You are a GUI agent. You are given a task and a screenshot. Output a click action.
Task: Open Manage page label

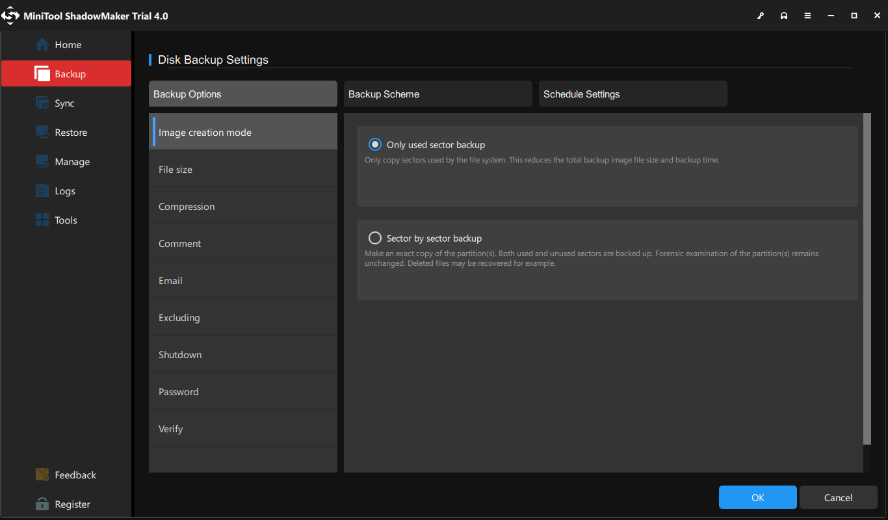tap(72, 162)
